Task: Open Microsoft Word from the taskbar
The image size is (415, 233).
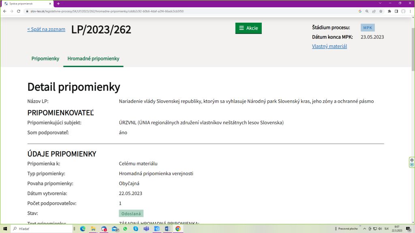Action: coord(167,229)
